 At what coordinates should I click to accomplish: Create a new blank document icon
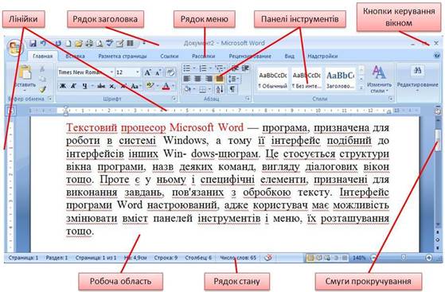pyautogui.click(x=68, y=44)
